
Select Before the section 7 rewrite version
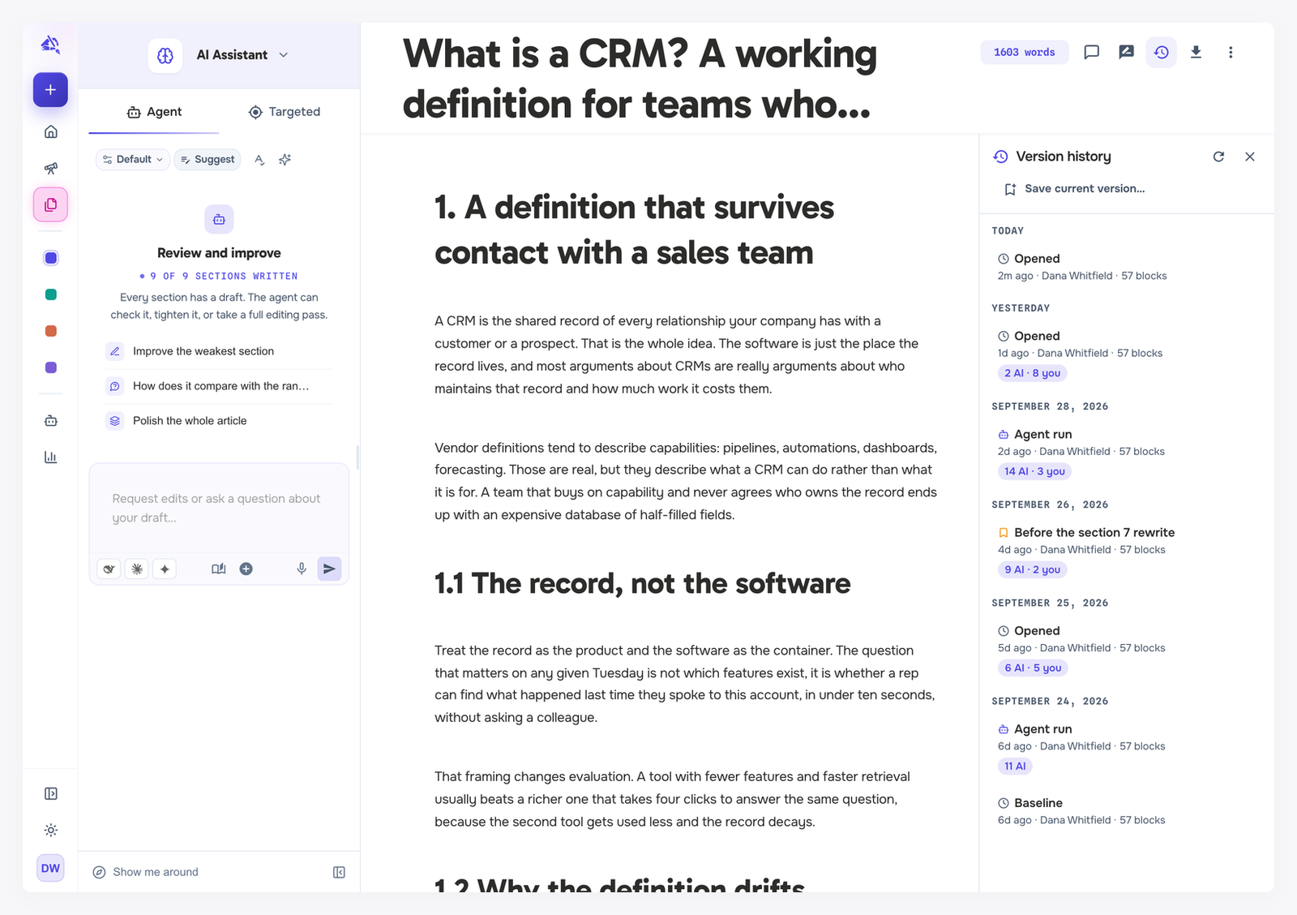tap(1127, 551)
